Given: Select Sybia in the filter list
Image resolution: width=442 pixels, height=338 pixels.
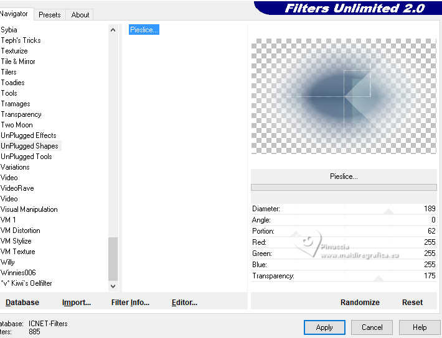Looking at the screenshot, I should point(9,30).
